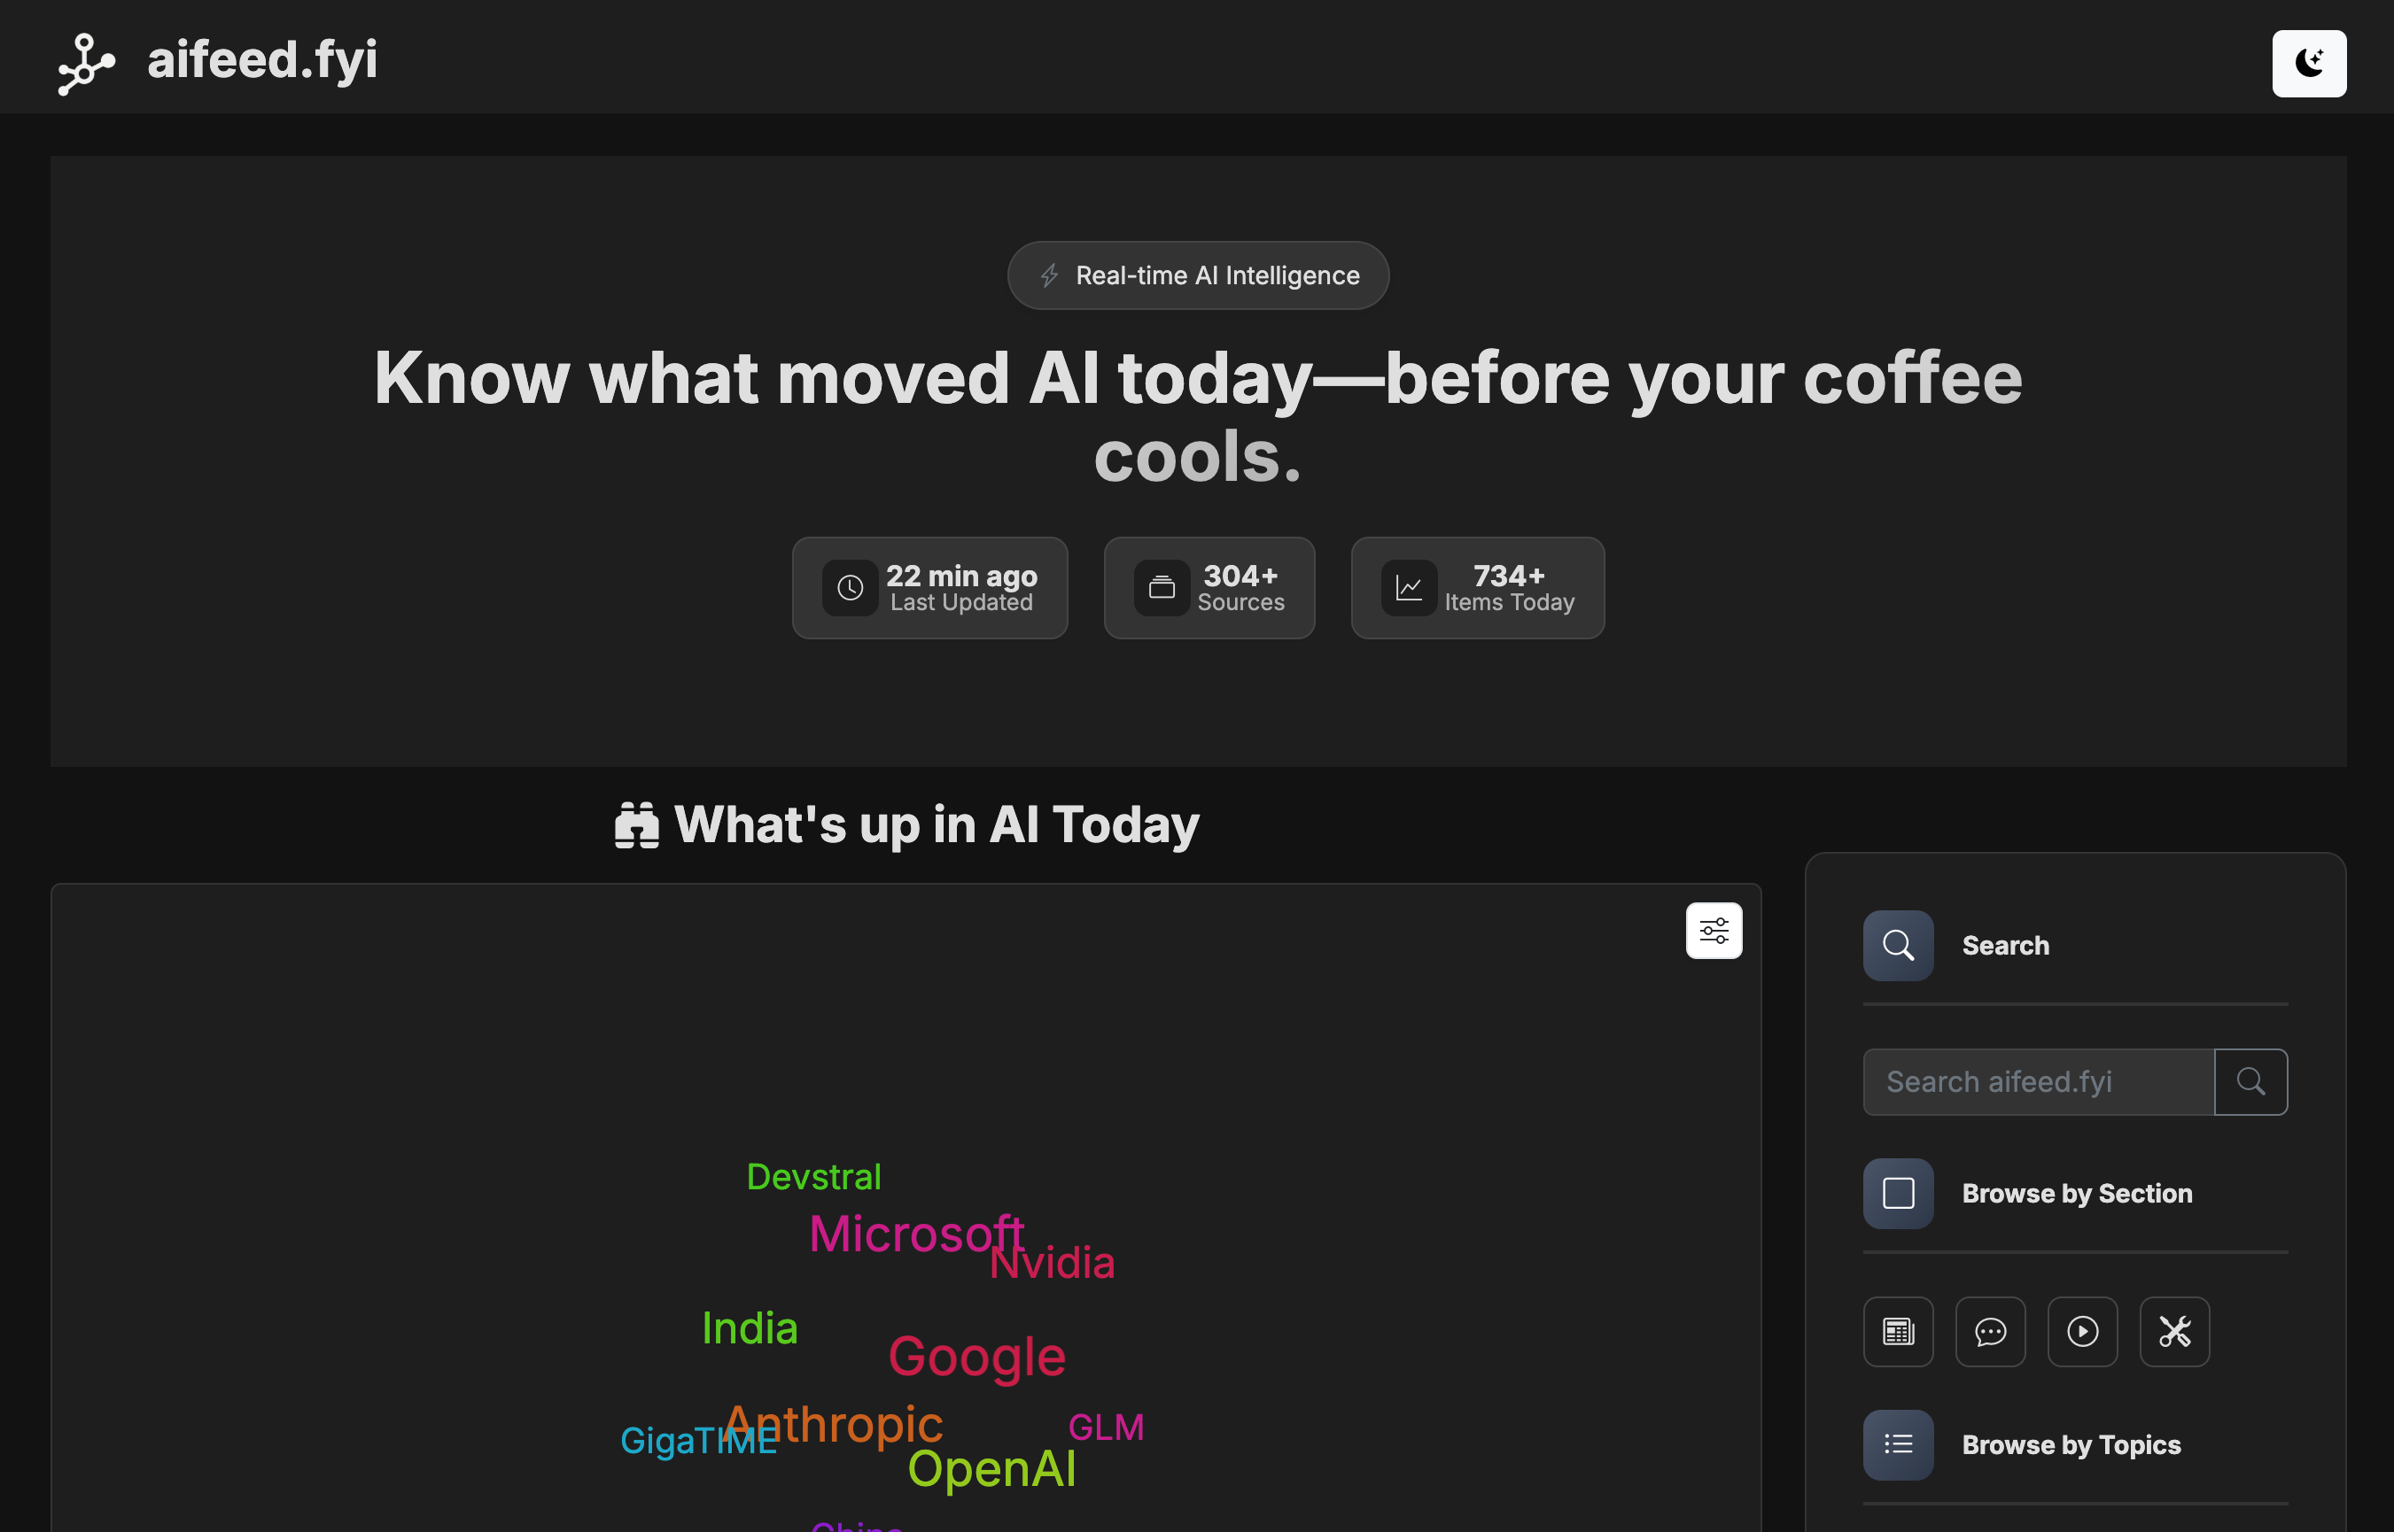Click the Browse by Topics list icon
This screenshot has height=1532, width=2394.
[x=1898, y=1444]
